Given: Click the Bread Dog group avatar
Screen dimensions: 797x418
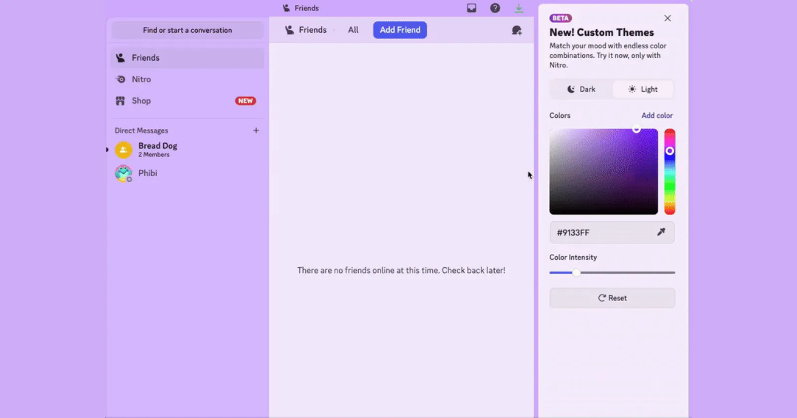Looking at the screenshot, I should click(124, 150).
